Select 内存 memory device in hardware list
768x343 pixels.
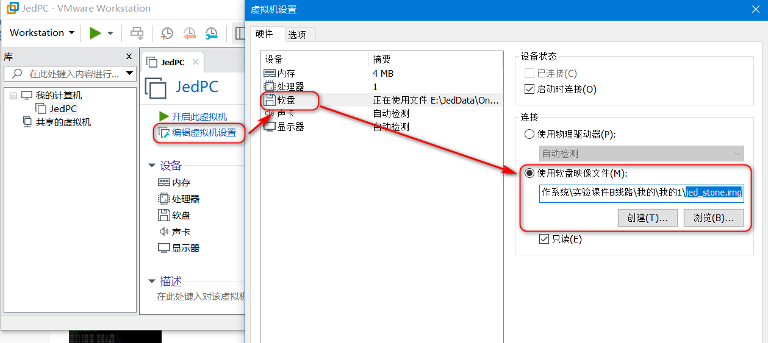click(382, 73)
